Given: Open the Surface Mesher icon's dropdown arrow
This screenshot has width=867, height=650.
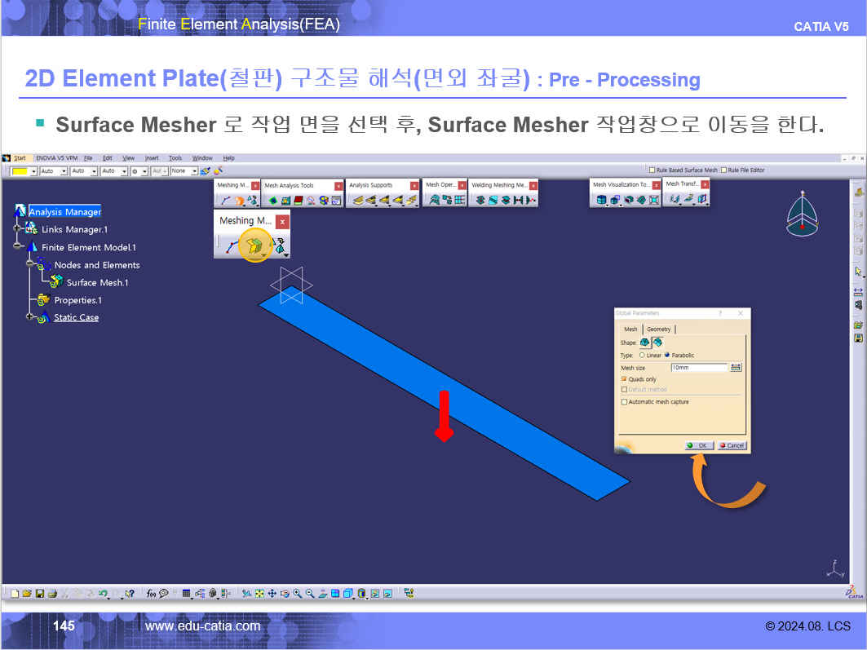Looking at the screenshot, I should click(x=264, y=254).
